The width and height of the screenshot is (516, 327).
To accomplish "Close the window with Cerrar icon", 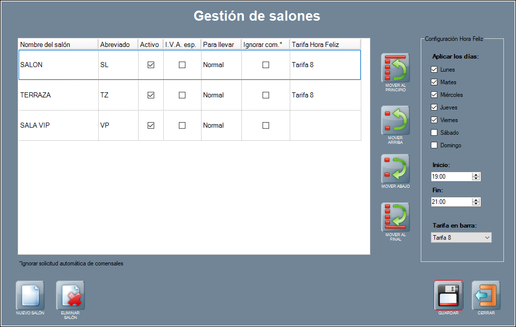I will [x=486, y=295].
